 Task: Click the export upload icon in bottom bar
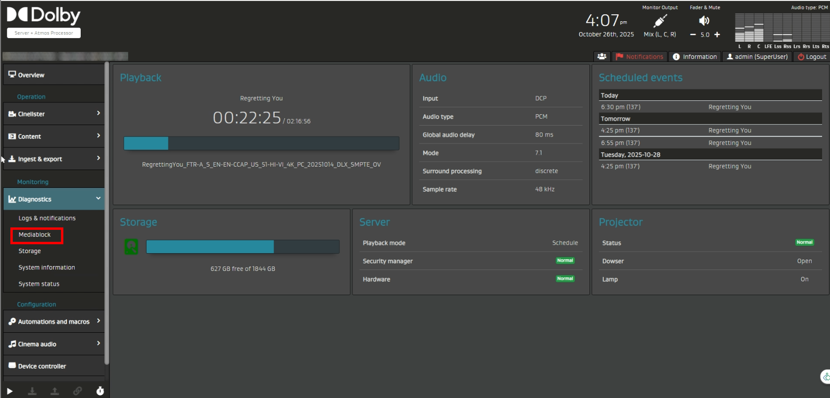pos(55,391)
